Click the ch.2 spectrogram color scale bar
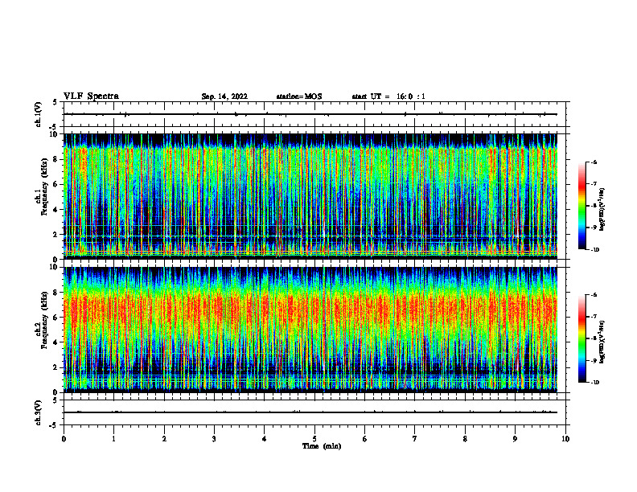The height and width of the screenshot is (492, 637). (582, 338)
